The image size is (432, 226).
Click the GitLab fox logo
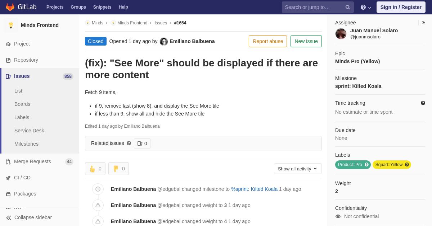coord(10,7)
